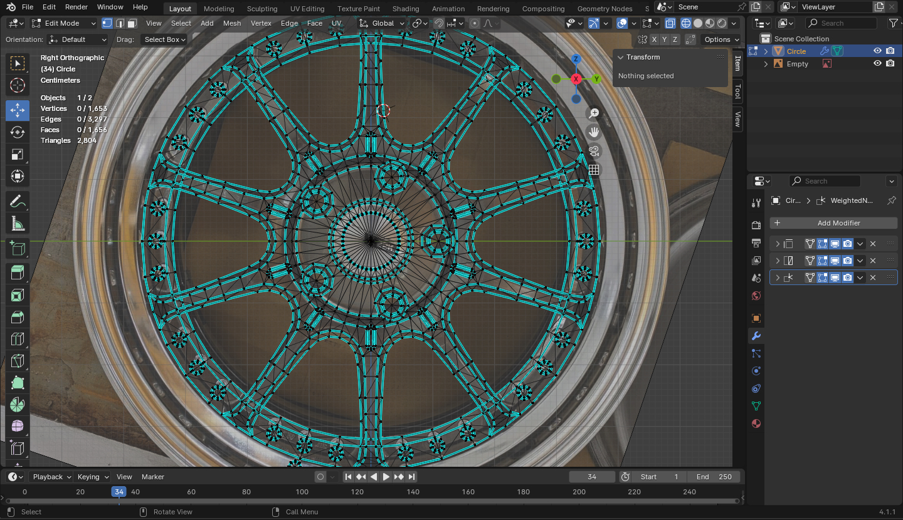
Task: Open the Keying dropdown
Action: 93,477
